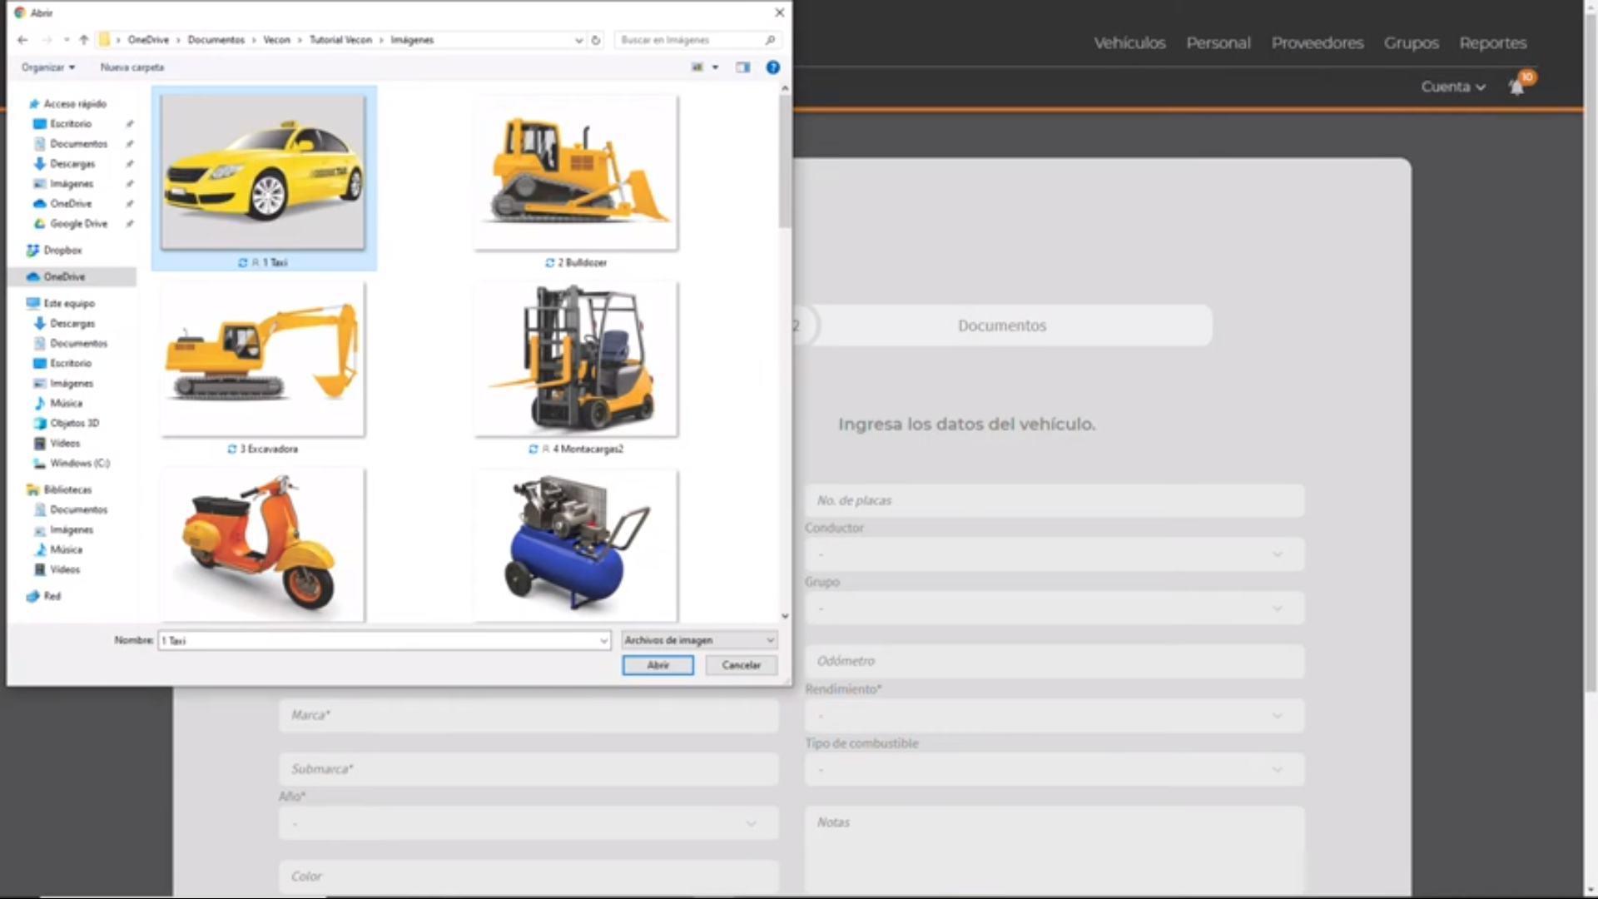The width and height of the screenshot is (1598, 899).
Task: Open Dropbox in the navigation pane
Action: (x=62, y=250)
